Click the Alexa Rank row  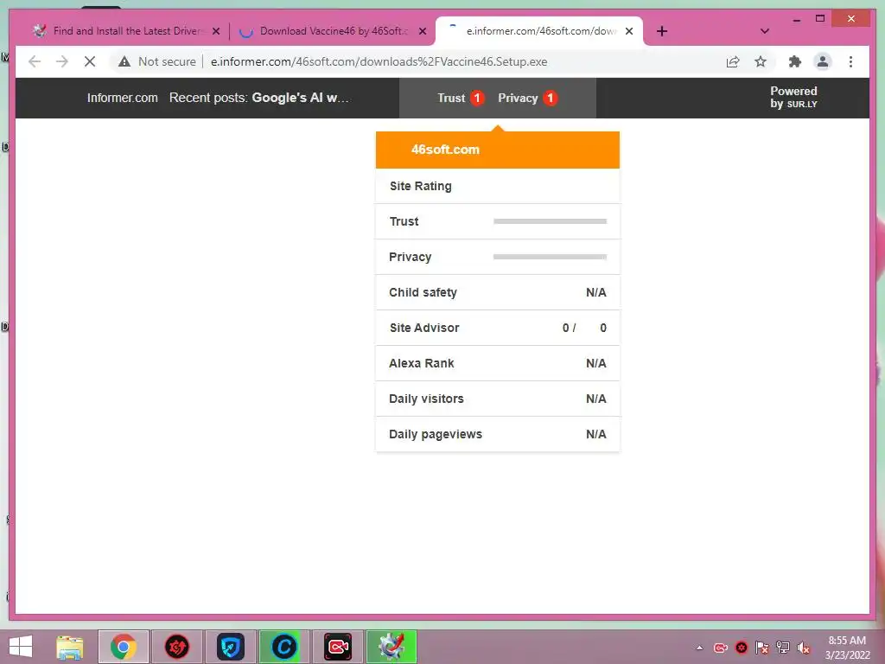[x=498, y=364]
